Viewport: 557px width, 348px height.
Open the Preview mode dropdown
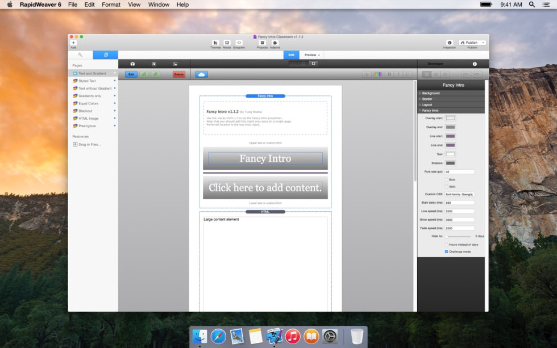312,55
